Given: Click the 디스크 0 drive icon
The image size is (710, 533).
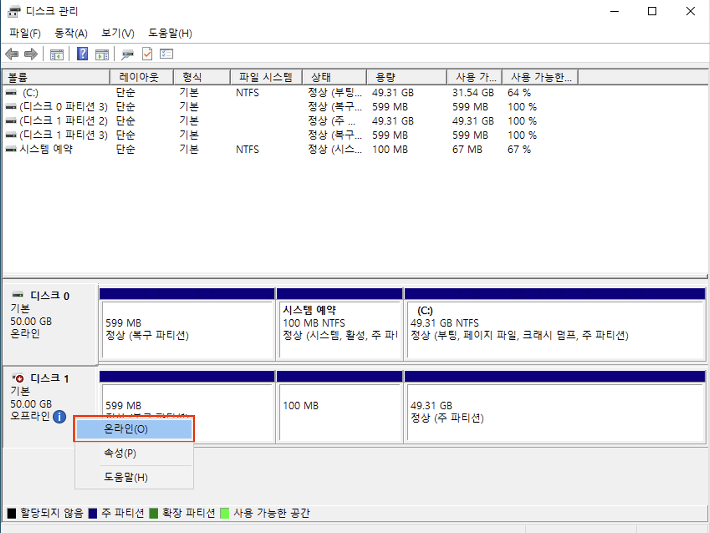Looking at the screenshot, I should point(18,294).
